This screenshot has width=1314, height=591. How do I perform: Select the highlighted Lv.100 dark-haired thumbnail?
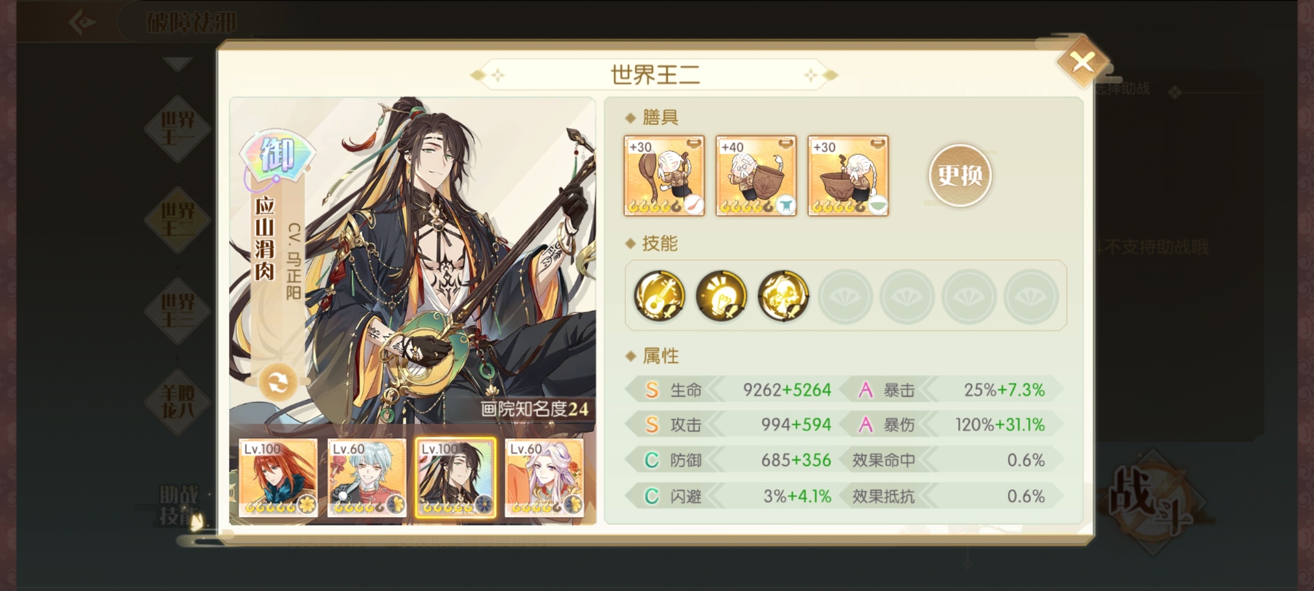tap(456, 478)
